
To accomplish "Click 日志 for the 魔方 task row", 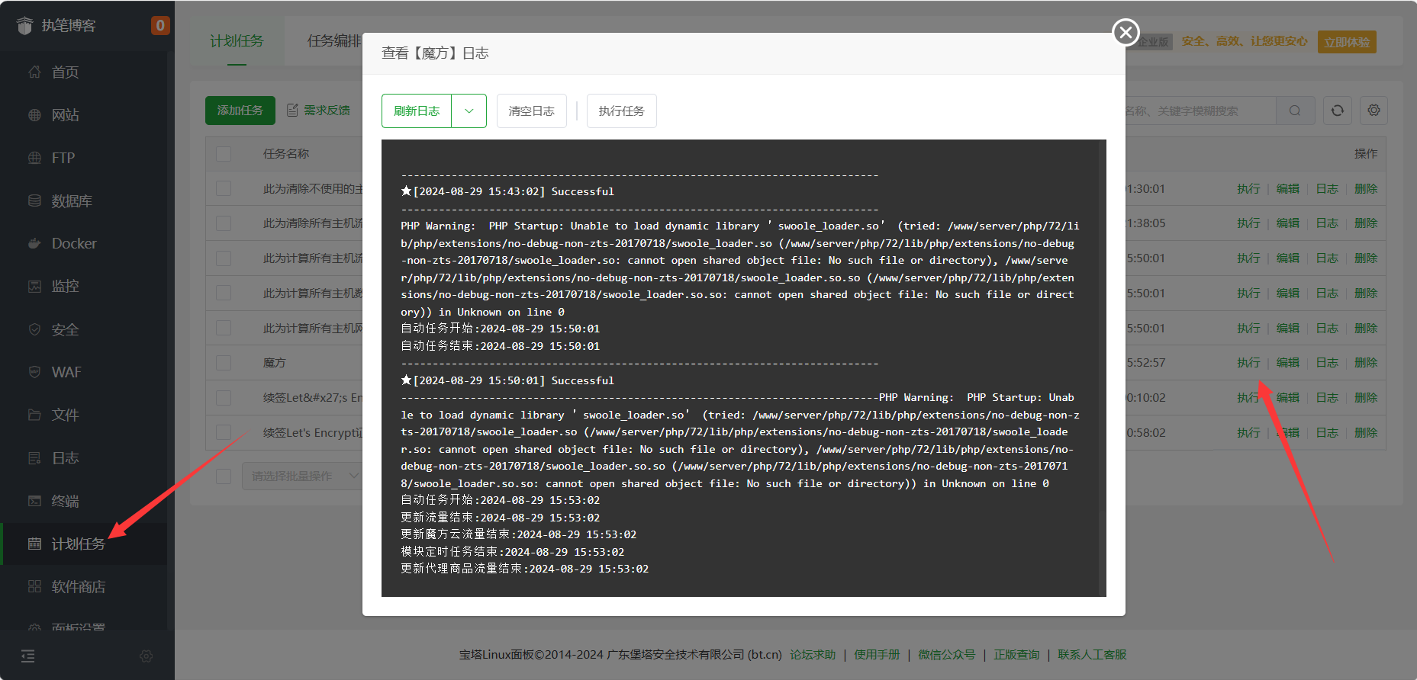I will [1327, 363].
